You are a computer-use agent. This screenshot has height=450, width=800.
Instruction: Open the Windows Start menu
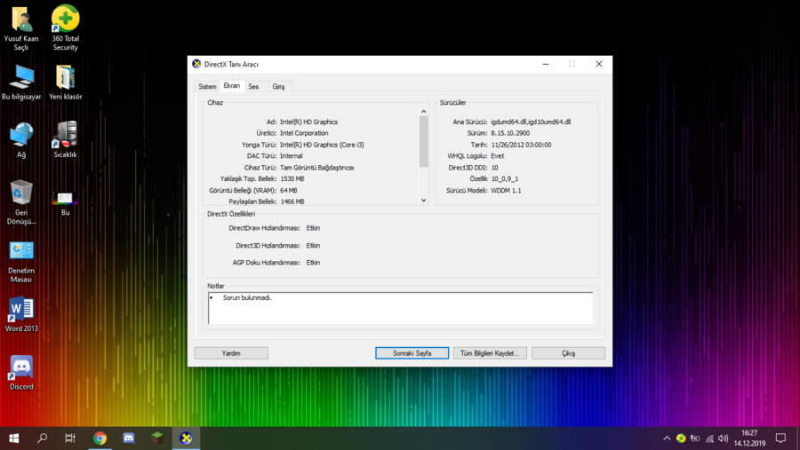click(13, 438)
